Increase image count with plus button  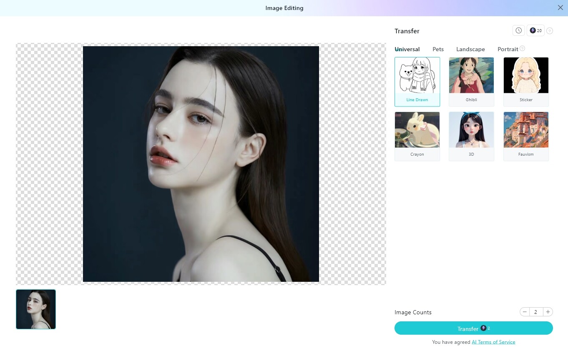[548, 312]
